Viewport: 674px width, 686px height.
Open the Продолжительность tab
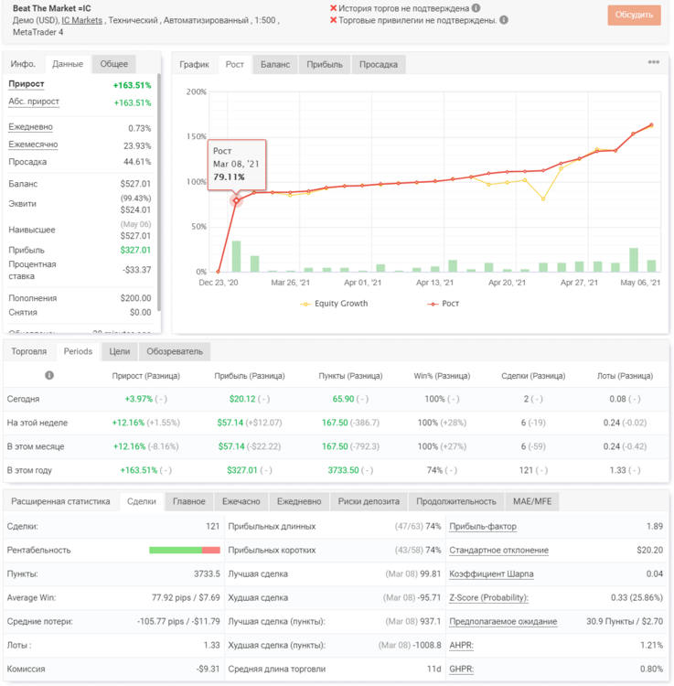coord(456,501)
